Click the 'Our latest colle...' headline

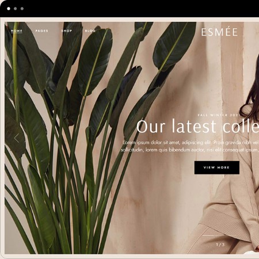click(x=197, y=126)
